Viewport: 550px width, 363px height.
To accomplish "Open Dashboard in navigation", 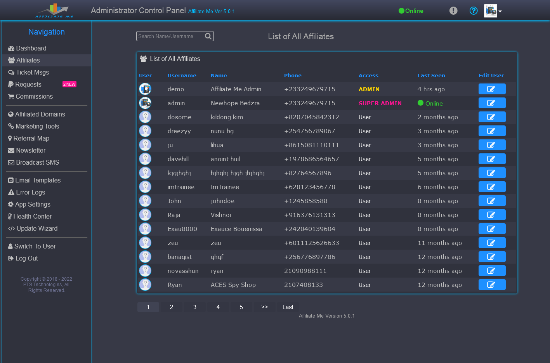I will point(31,48).
